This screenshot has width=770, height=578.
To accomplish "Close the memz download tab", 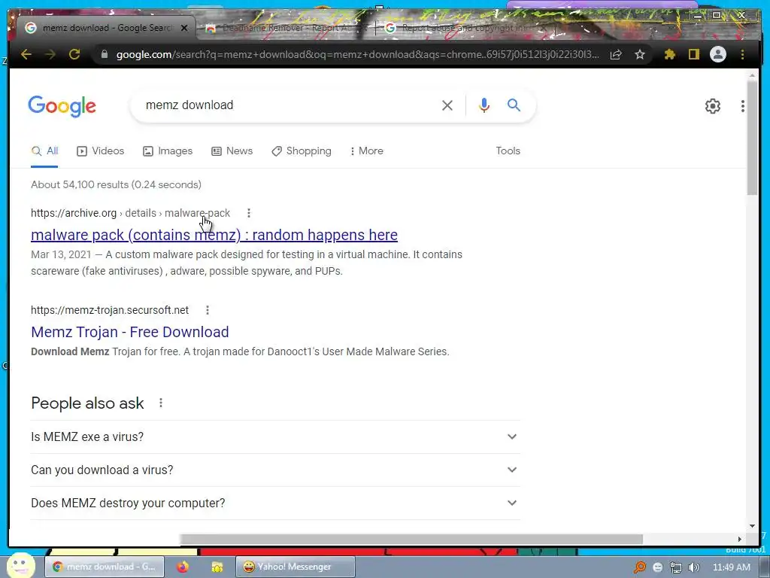I will click(184, 28).
